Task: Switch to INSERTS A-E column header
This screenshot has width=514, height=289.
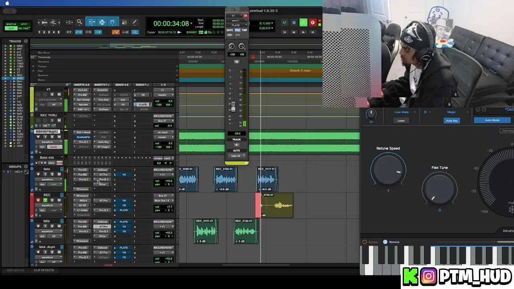Action: pyautogui.click(x=82, y=85)
